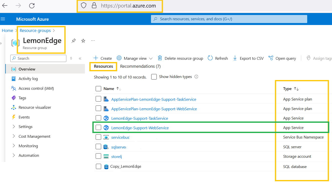
Task: Click the Microsoft Azure portal title
Action: pos(33,19)
